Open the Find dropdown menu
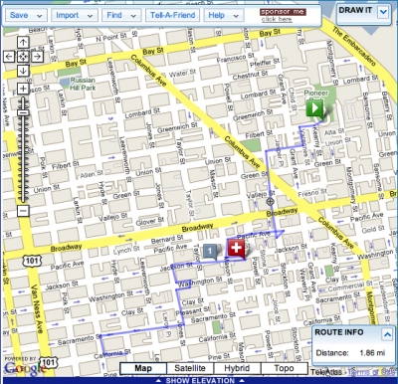The height and width of the screenshot is (384, 398). [x=121, y=15]
